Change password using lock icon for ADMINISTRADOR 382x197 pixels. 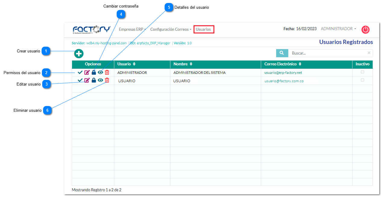[94, 72]
